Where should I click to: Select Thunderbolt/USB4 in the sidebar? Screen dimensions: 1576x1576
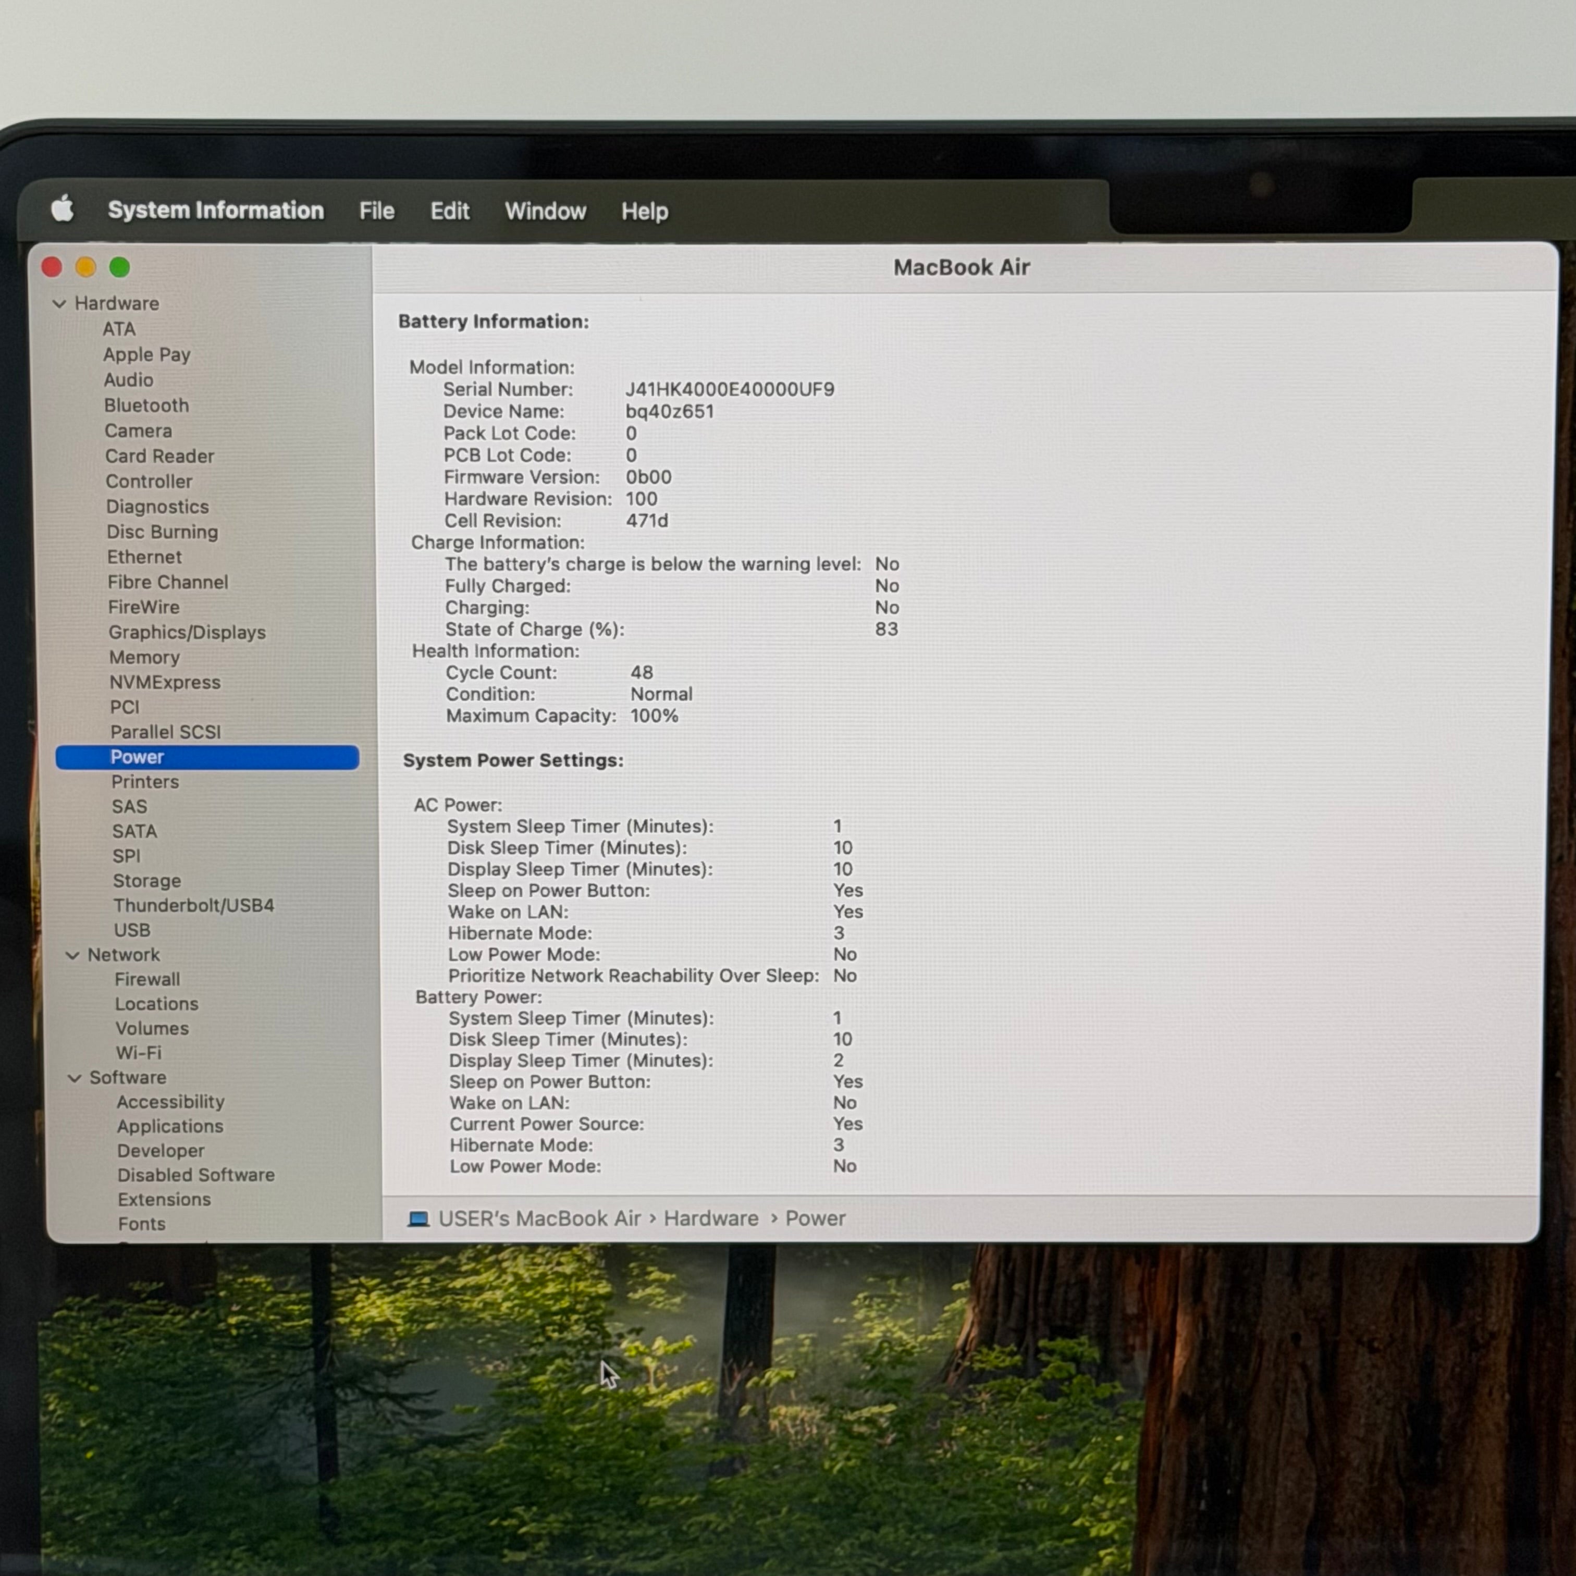(194, 905)
